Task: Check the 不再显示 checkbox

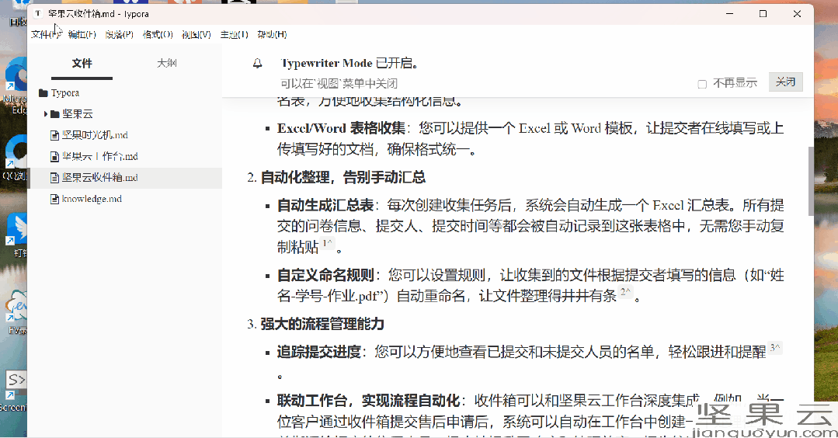Action: 702,84
